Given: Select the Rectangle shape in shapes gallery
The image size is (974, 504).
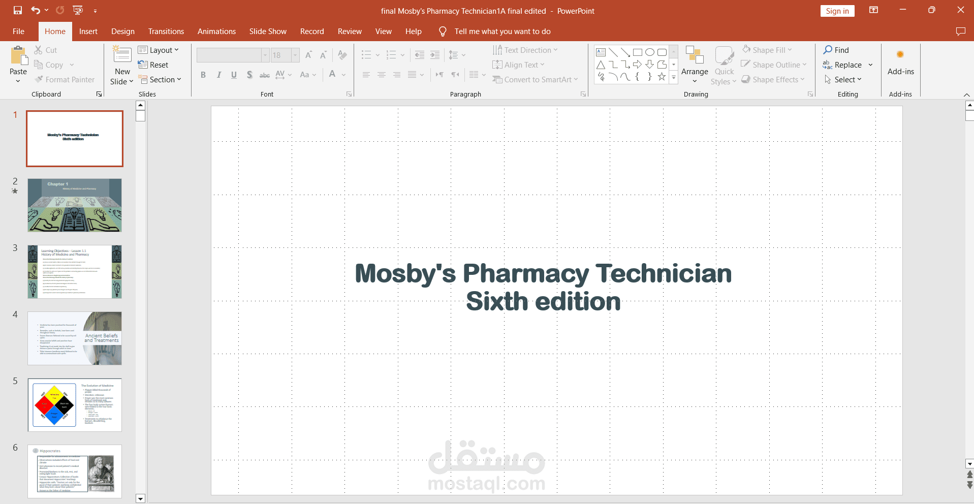Looking at the screenshot, I should (637, 52).
